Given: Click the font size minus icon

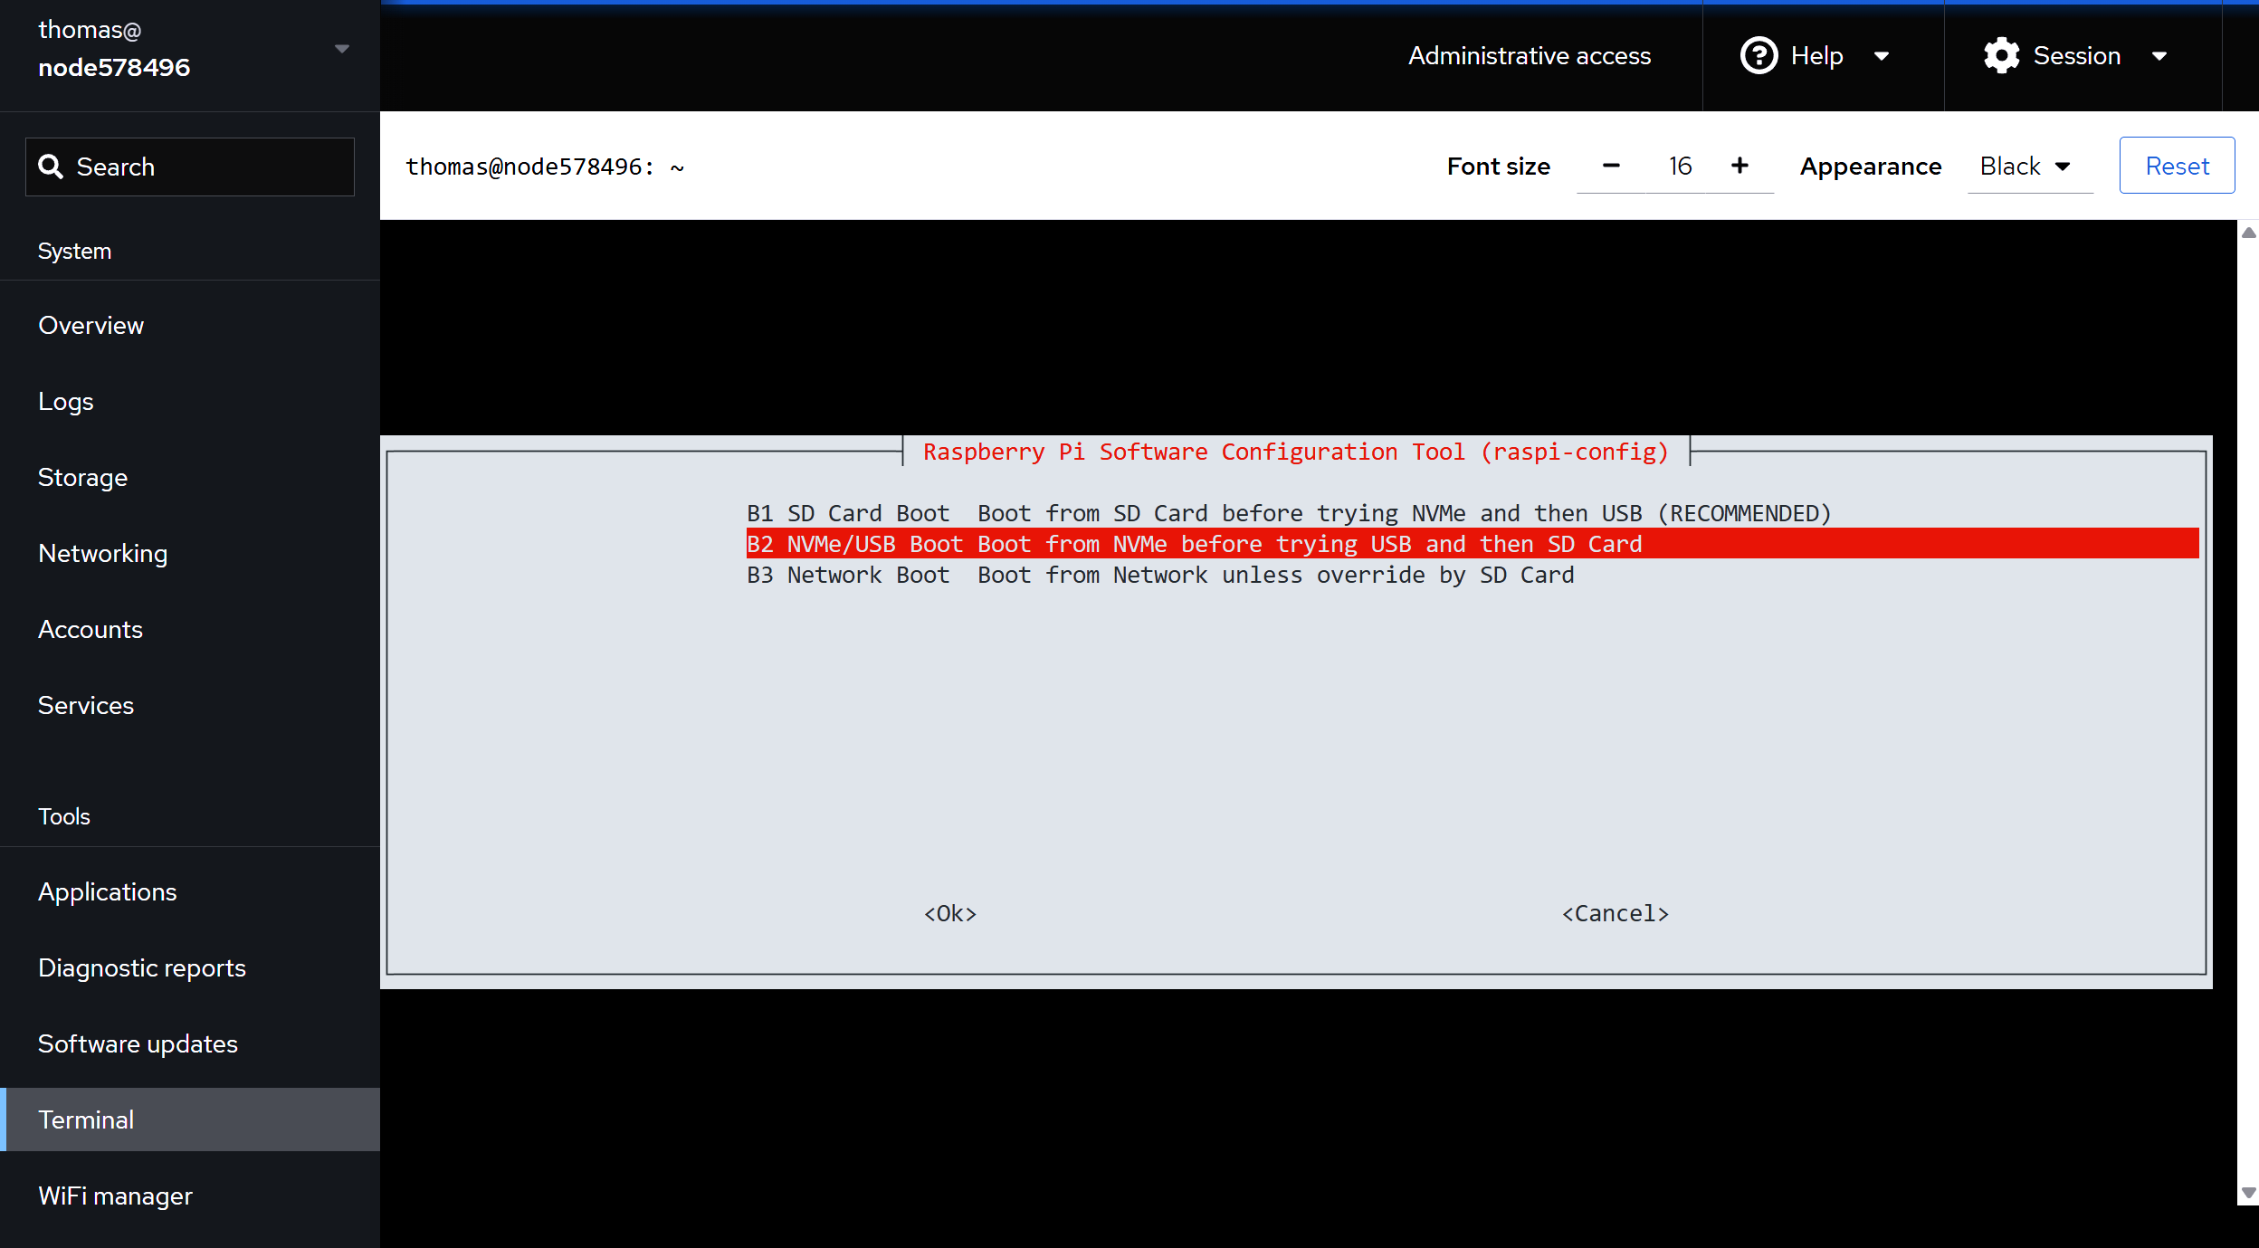Looking at the screenshot, I should 1610,166.
